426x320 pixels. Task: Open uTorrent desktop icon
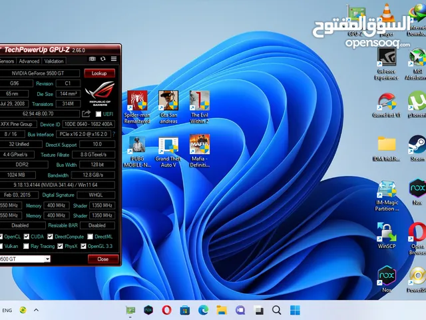click(417, 105)
